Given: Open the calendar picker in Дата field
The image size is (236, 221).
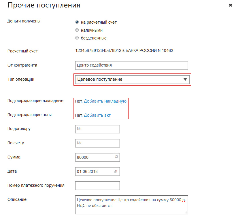Looking at the screenshot, I should [116, 171].
